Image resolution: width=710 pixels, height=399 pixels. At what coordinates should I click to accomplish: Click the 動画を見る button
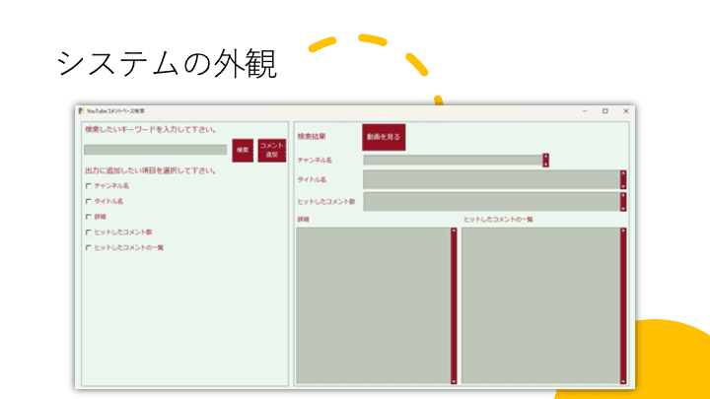click(x=384, y=137)
